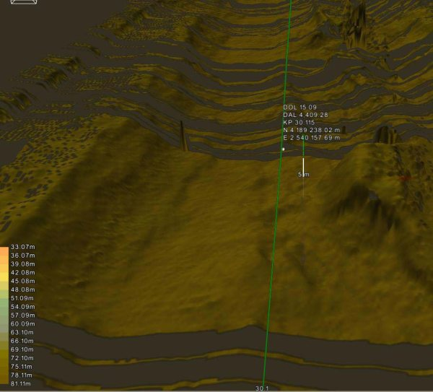Select the DAL 4,409.28 annotation line

pyautogui.click(x=305, y=115)
